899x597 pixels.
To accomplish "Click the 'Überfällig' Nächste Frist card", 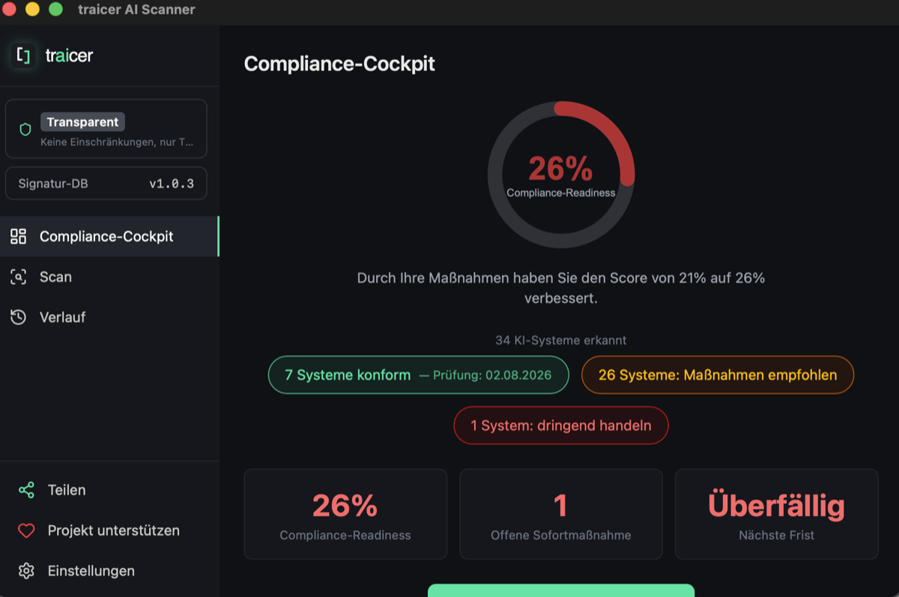I will [x=776, y=514].
